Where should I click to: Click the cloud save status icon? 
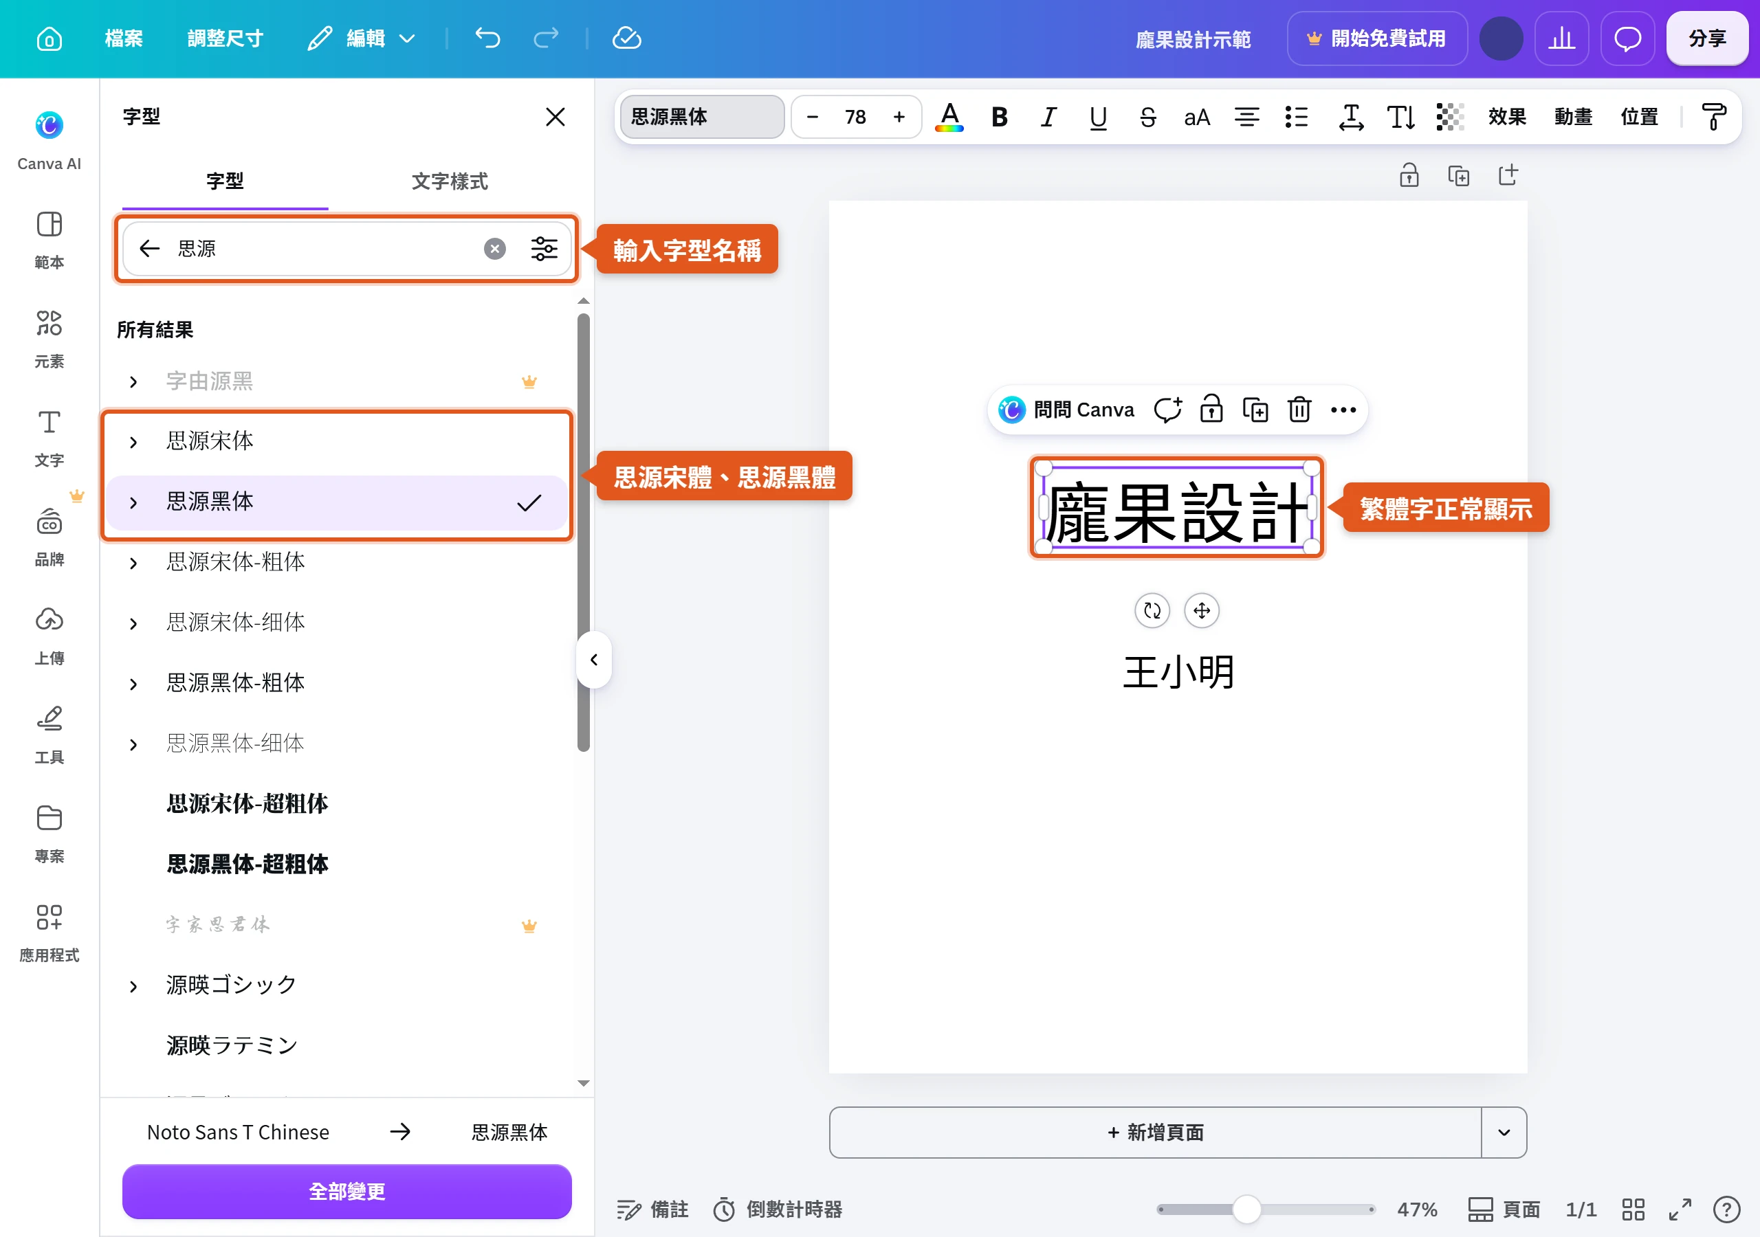point(626,38)
